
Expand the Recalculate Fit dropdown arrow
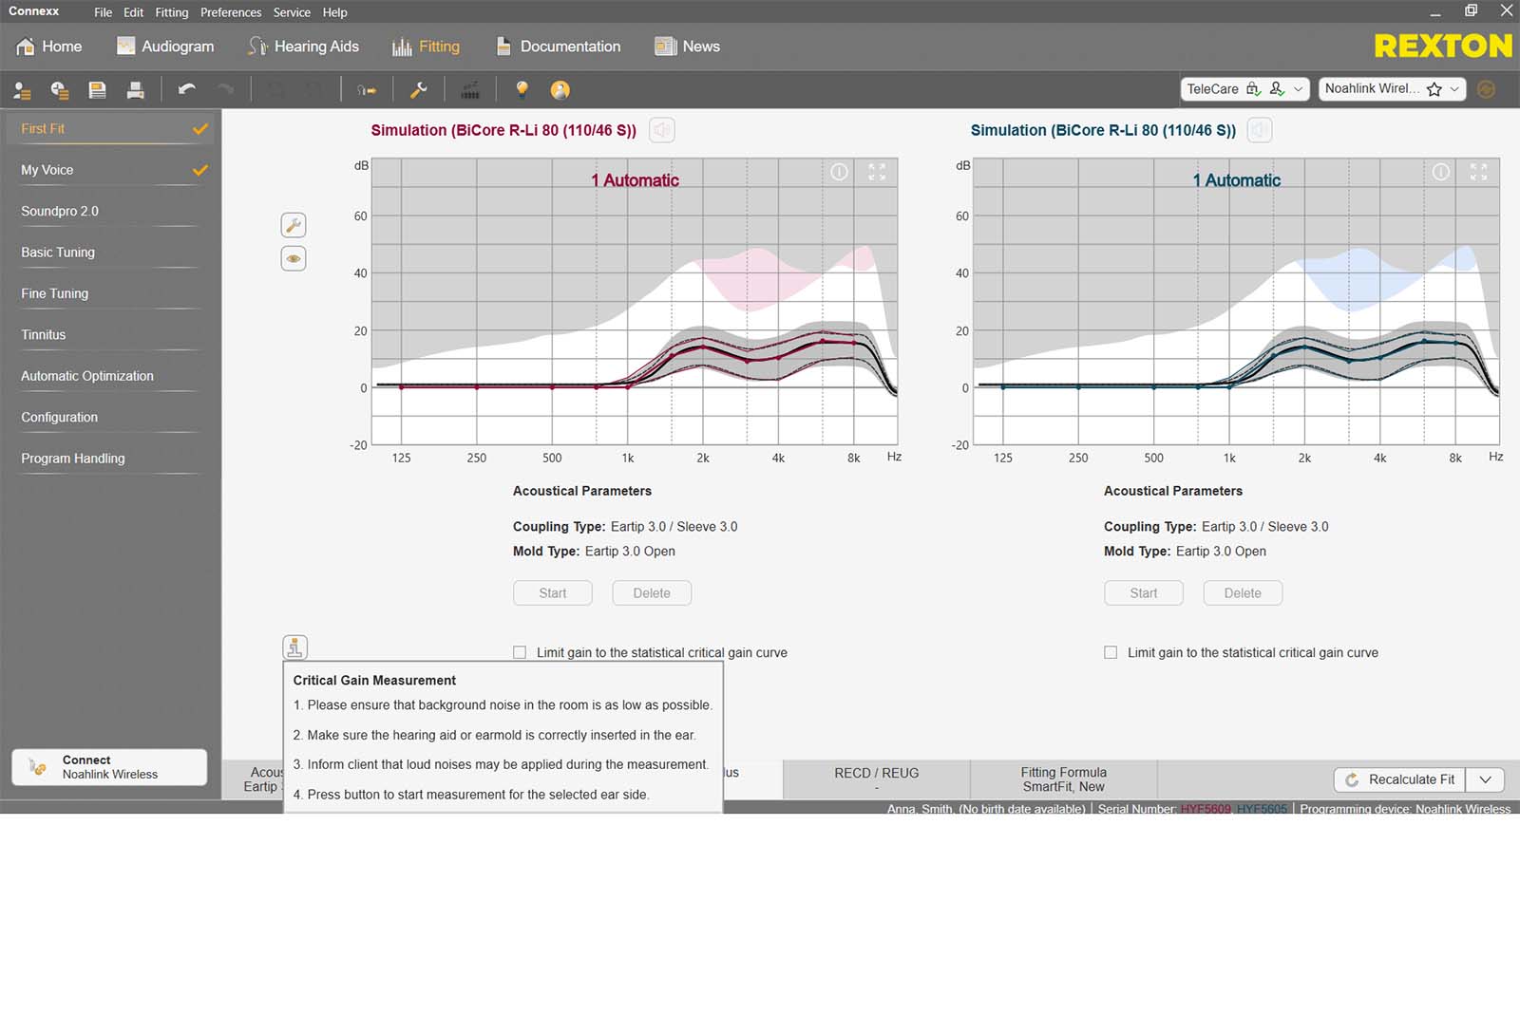point(1484,779)
